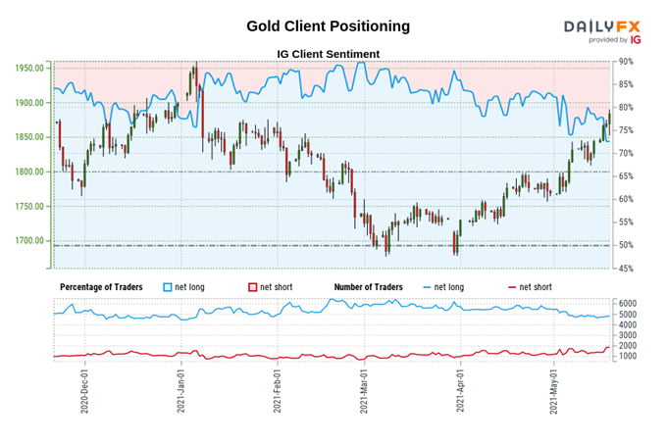Select the 2021-Jan-01 date axis label
Screen dimensions: 667x444
click(x=180, y=391)
